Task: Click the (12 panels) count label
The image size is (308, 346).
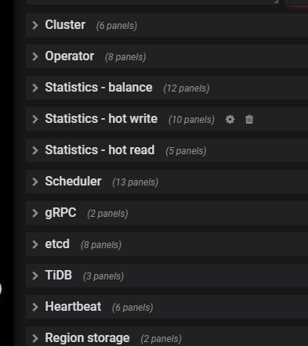Action: 187,88
